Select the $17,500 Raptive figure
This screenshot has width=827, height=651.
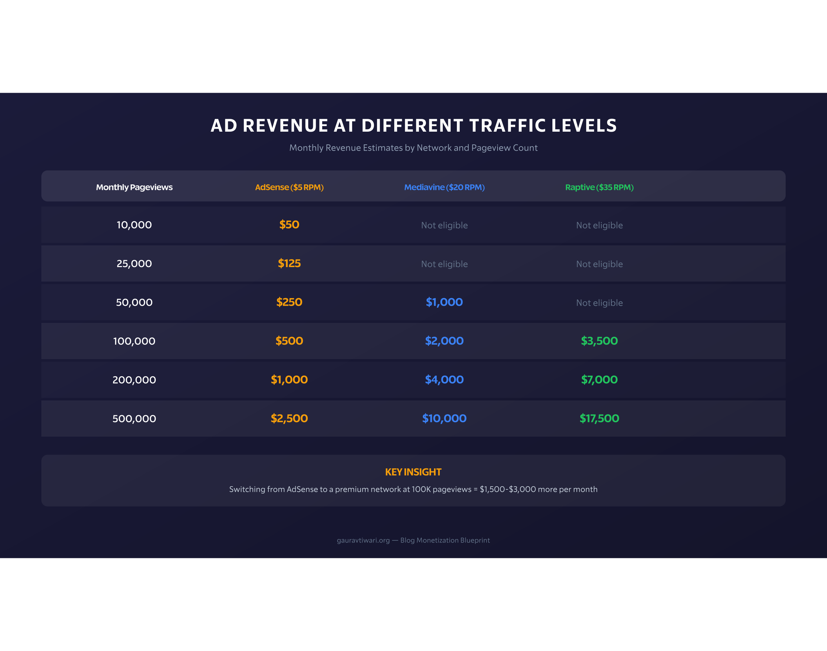pyautogui.click(x=599, y=418)
